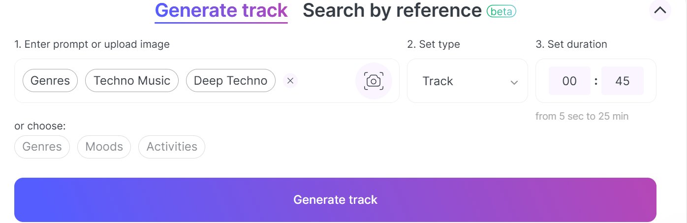687x223 pixels.
Task: Click the empty area of the prompt box
Action: (x=325, y=81)
